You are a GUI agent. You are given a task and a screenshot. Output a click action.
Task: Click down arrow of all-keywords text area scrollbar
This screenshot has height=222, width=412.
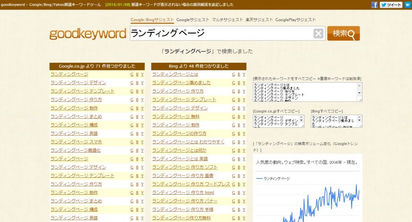click(359, 93)
